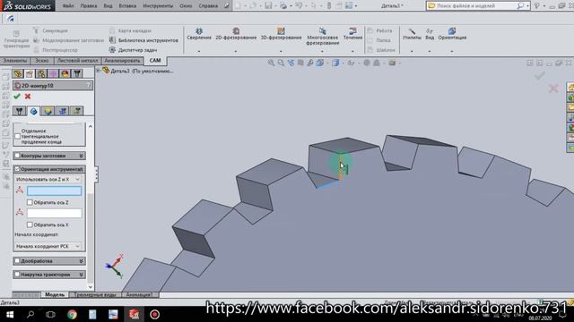This screenshot has height=322, width=574.
Task: Select the blue-steps page tab in the property panel
Action: [x=62, y=111]
